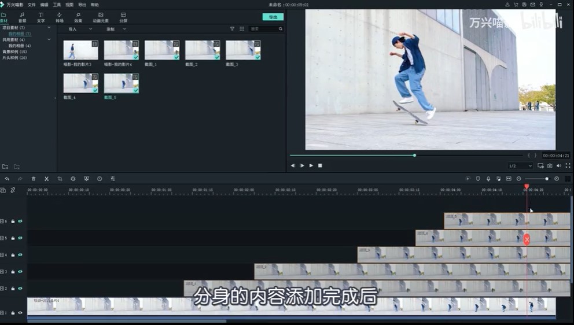Click the preview progress slider handle
The image size is (574, 325).
coord(414,155)
